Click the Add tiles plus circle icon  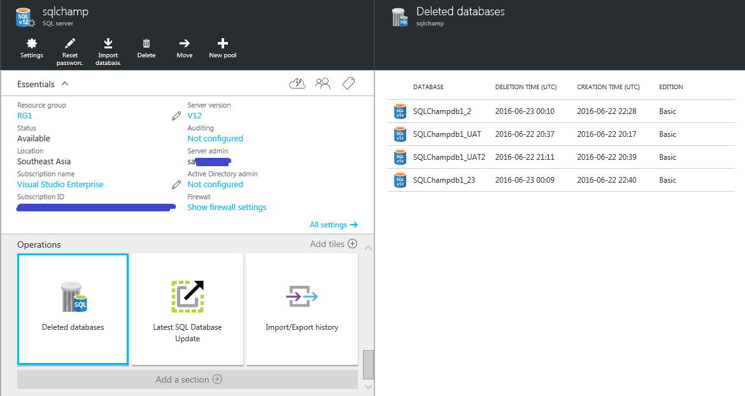pyautogui.click(x=353, y=244)
